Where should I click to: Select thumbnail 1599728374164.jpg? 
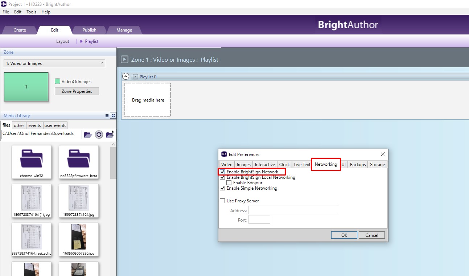point(79,201)
